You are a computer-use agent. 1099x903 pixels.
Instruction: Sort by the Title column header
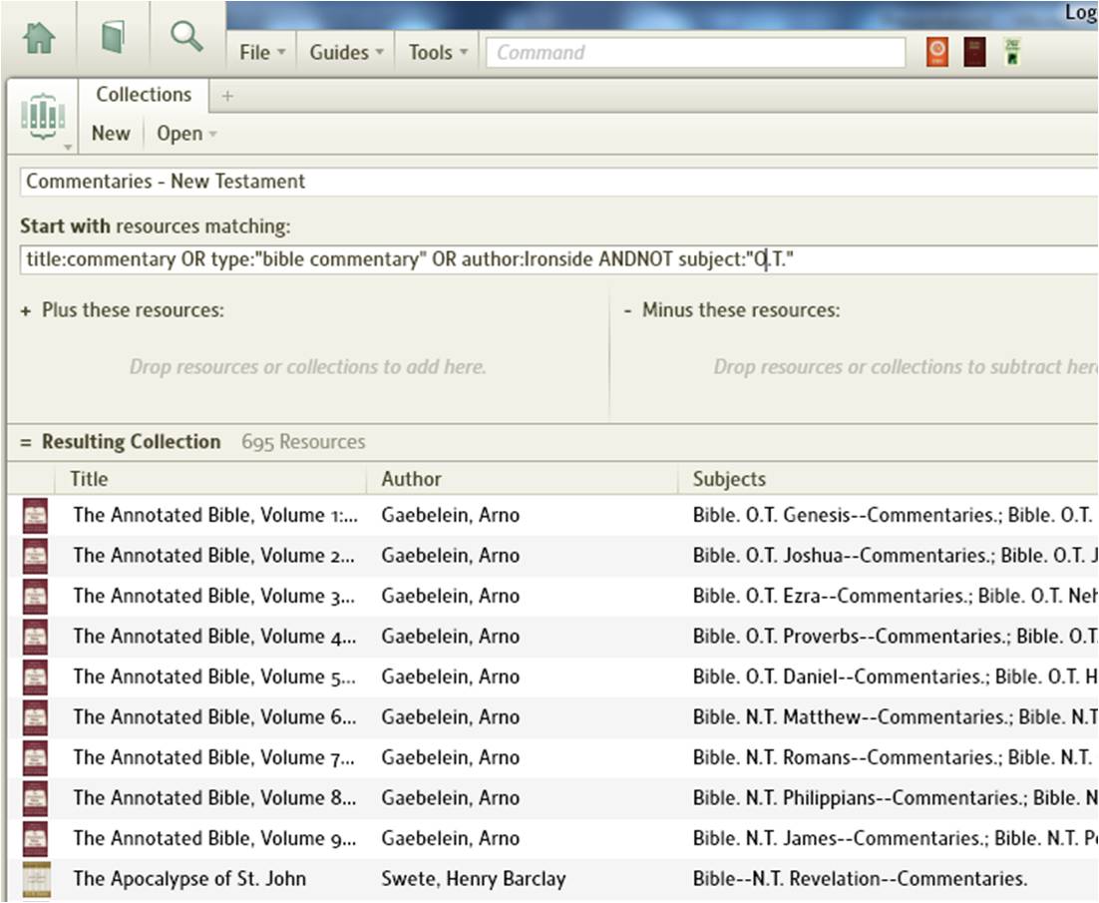coord(89,479)
